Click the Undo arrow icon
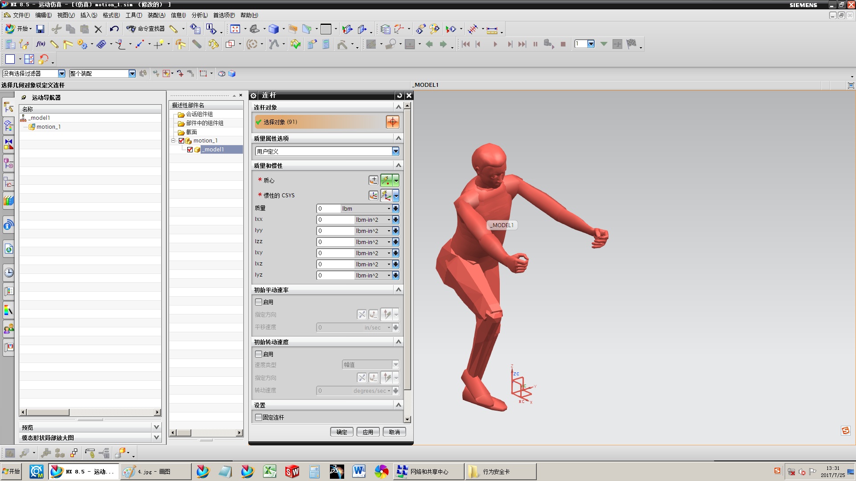 pos(114,29)
